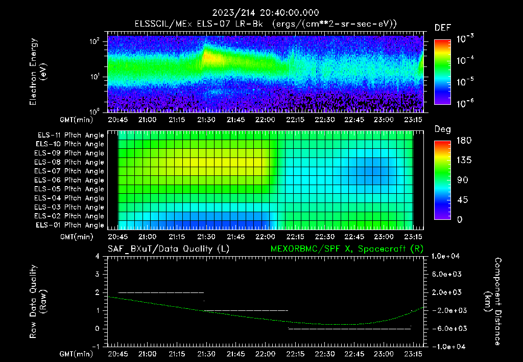Click 22:45 on the data quality time axis
Screen dimensions: 523x362
click(x=354, y=354)
